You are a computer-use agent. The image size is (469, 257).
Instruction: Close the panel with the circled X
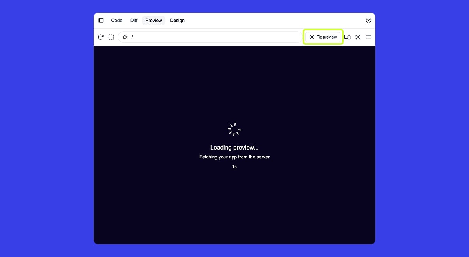(368, 20)
